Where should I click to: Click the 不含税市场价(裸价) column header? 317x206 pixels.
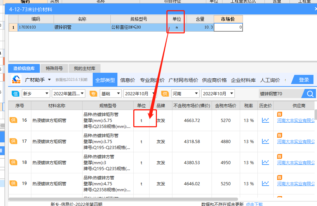tap(192, 105)
